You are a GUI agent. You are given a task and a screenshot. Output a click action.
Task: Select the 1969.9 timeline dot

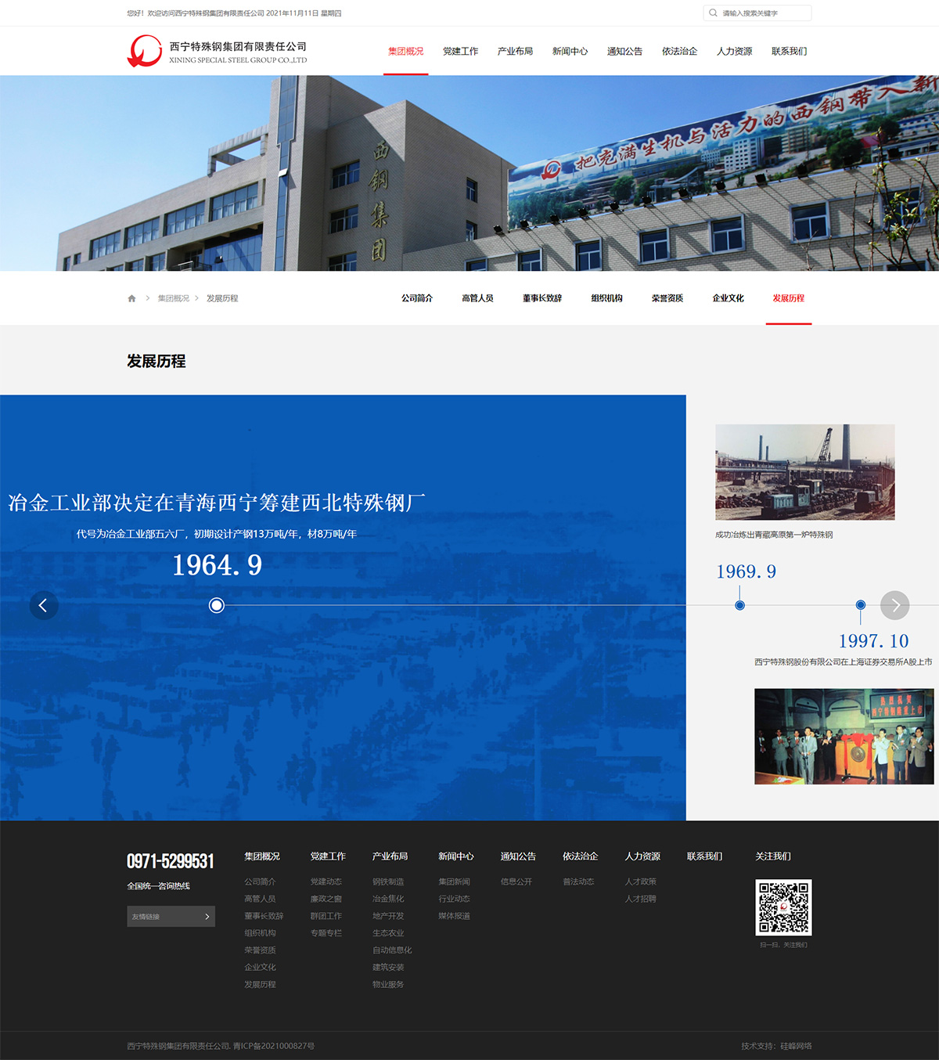[739, 605]
